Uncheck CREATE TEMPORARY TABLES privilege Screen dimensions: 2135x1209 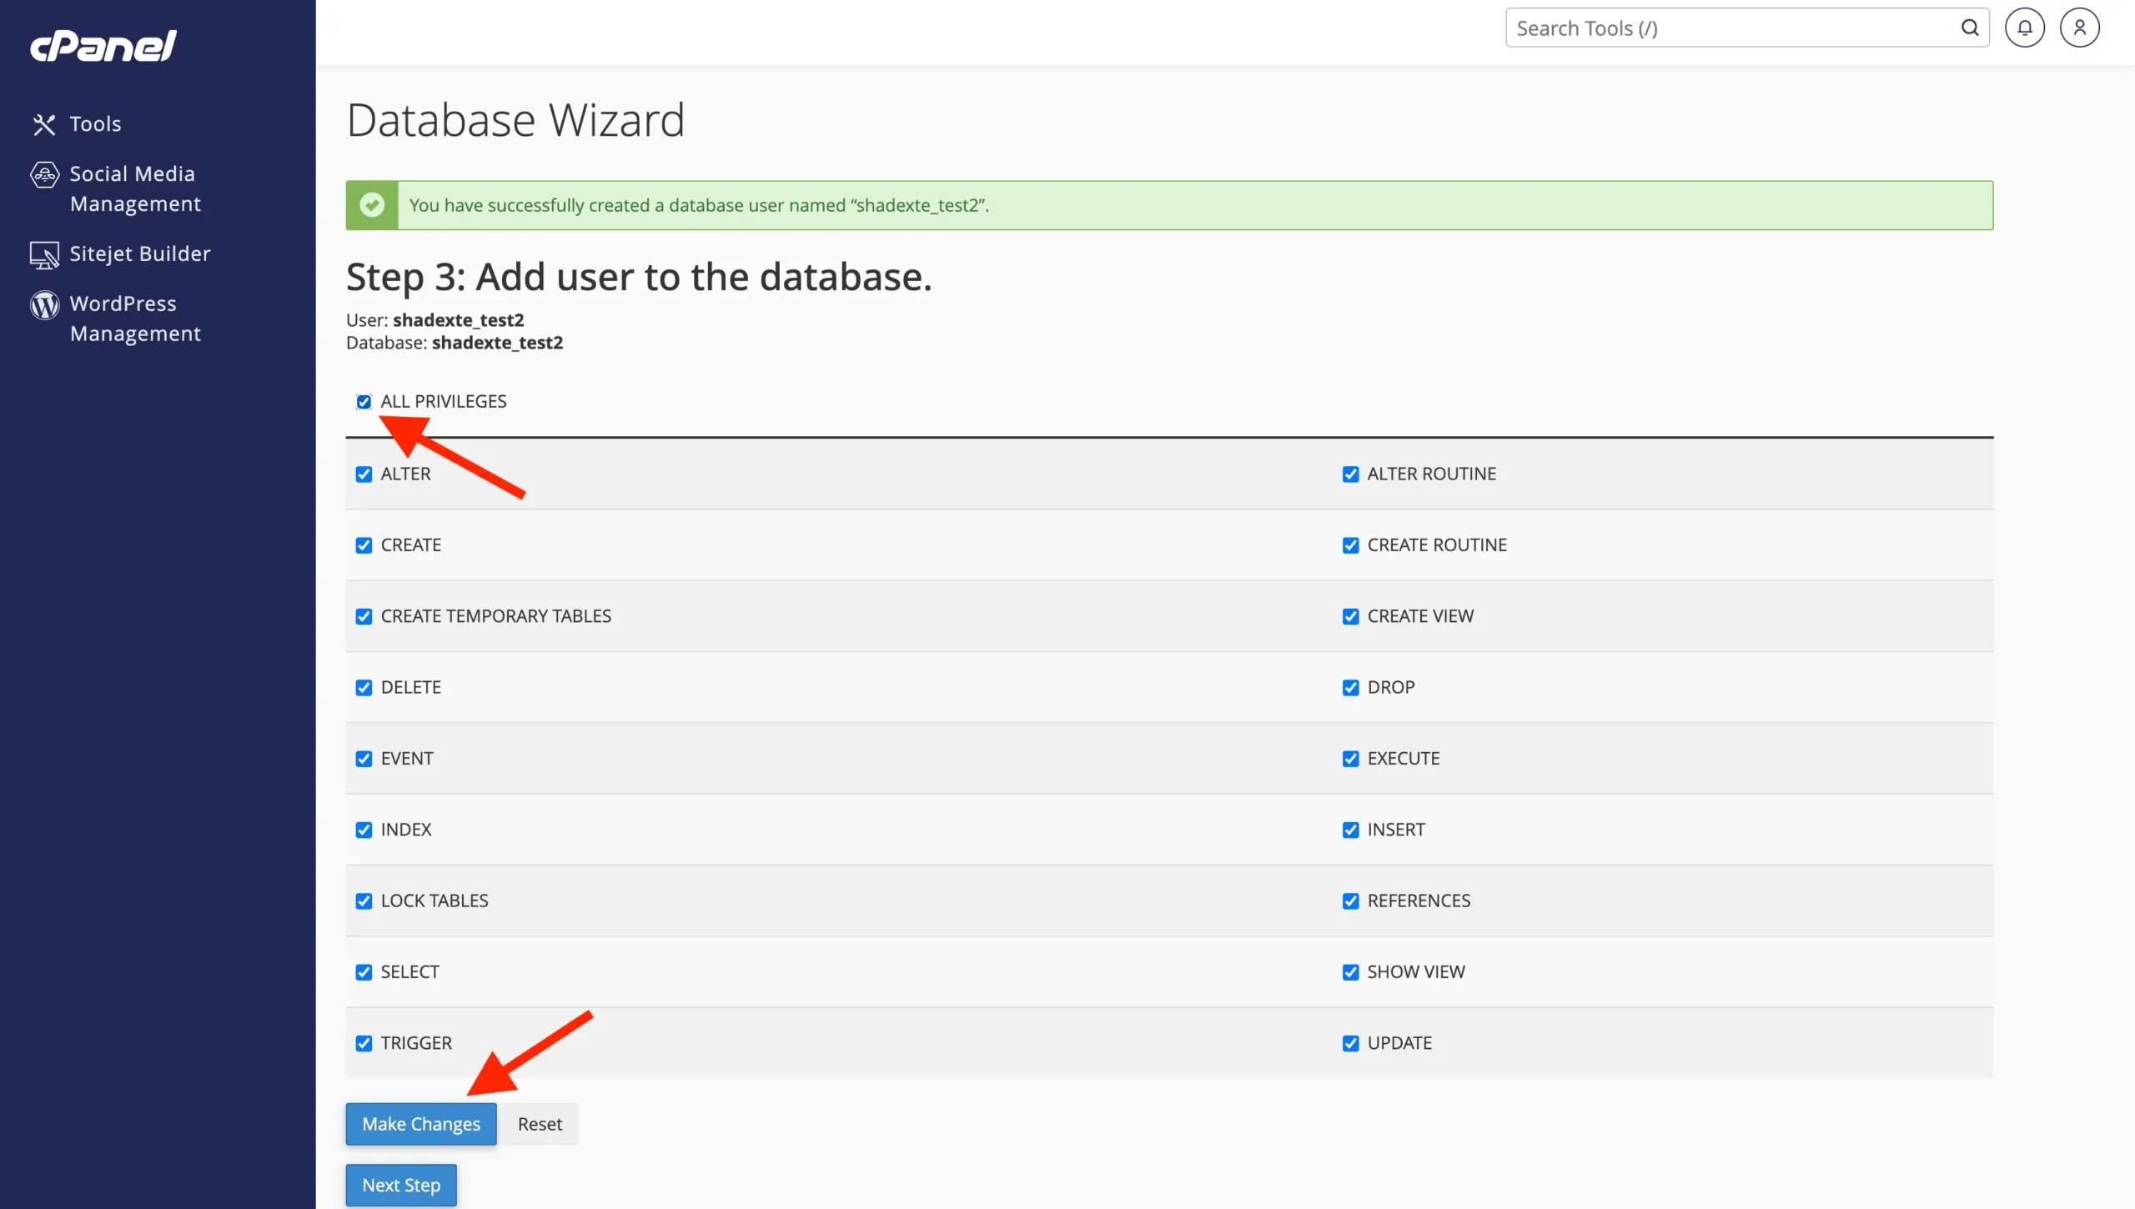[364, 616]
